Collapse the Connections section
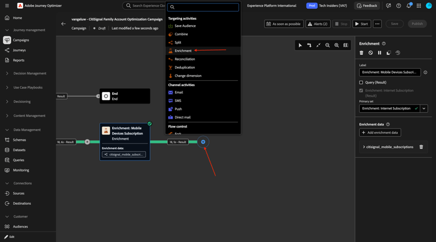 coord(7,183)
